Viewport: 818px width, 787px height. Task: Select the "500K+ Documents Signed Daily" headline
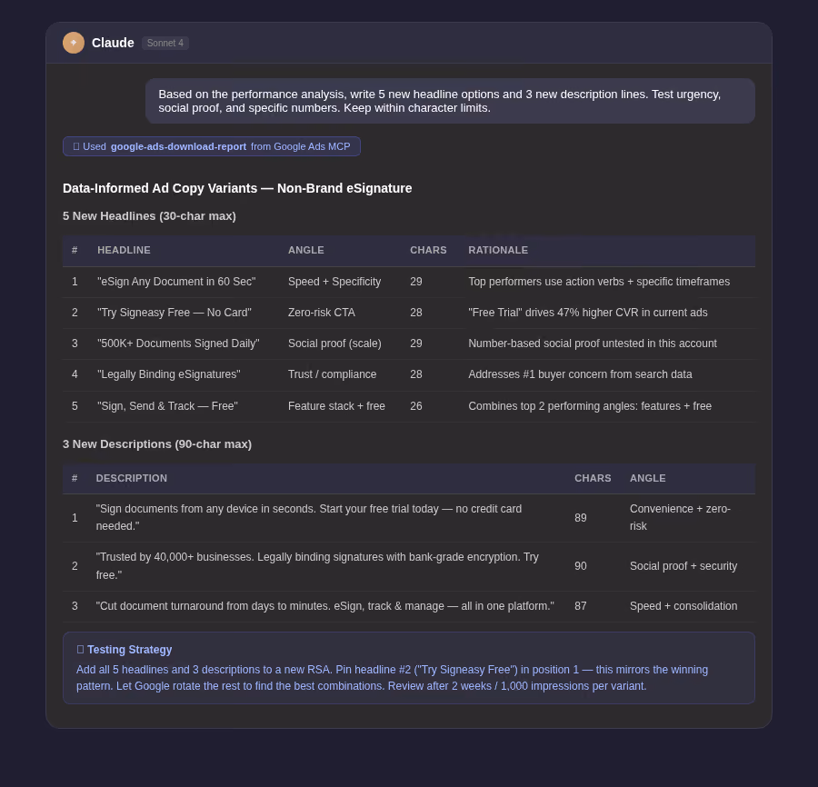coord(178,344)
